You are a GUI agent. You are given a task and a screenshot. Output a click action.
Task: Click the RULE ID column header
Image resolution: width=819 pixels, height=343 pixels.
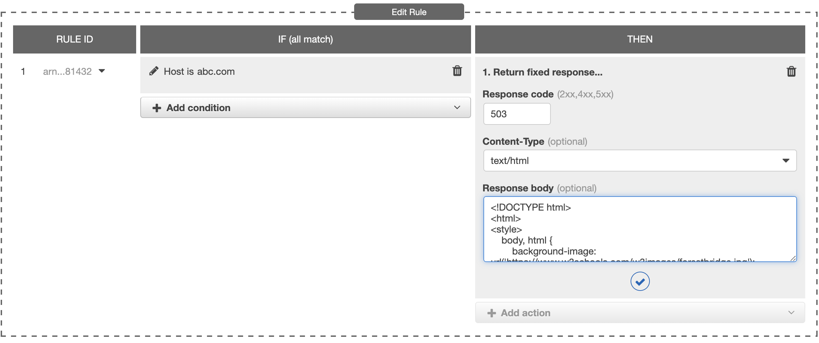pos(75,39)
